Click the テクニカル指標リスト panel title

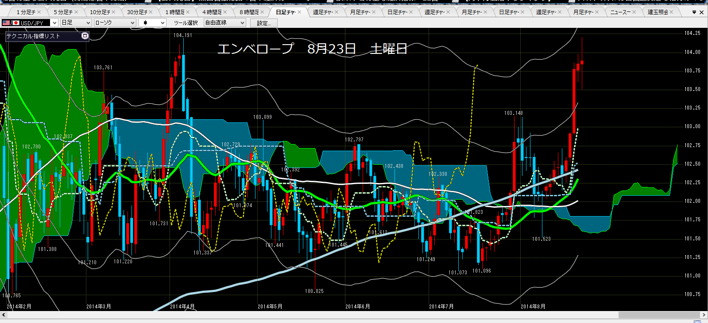click(x=33, y=36)
